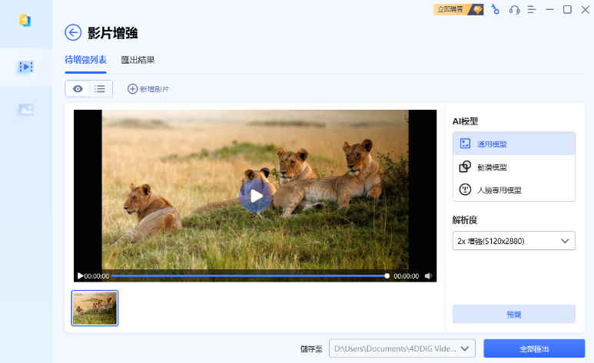Click the app logo in the sidebar

coord(25,20)
